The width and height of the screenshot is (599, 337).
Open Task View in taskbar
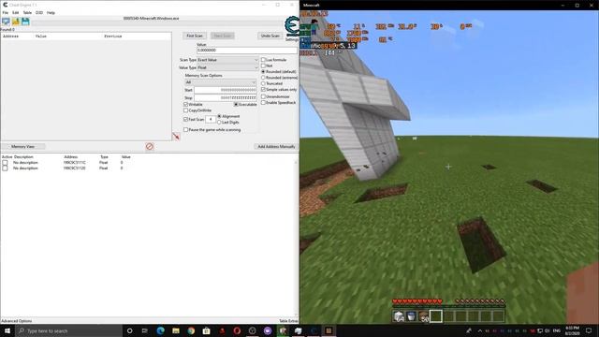pyautogui.click(x=145, y=330)
